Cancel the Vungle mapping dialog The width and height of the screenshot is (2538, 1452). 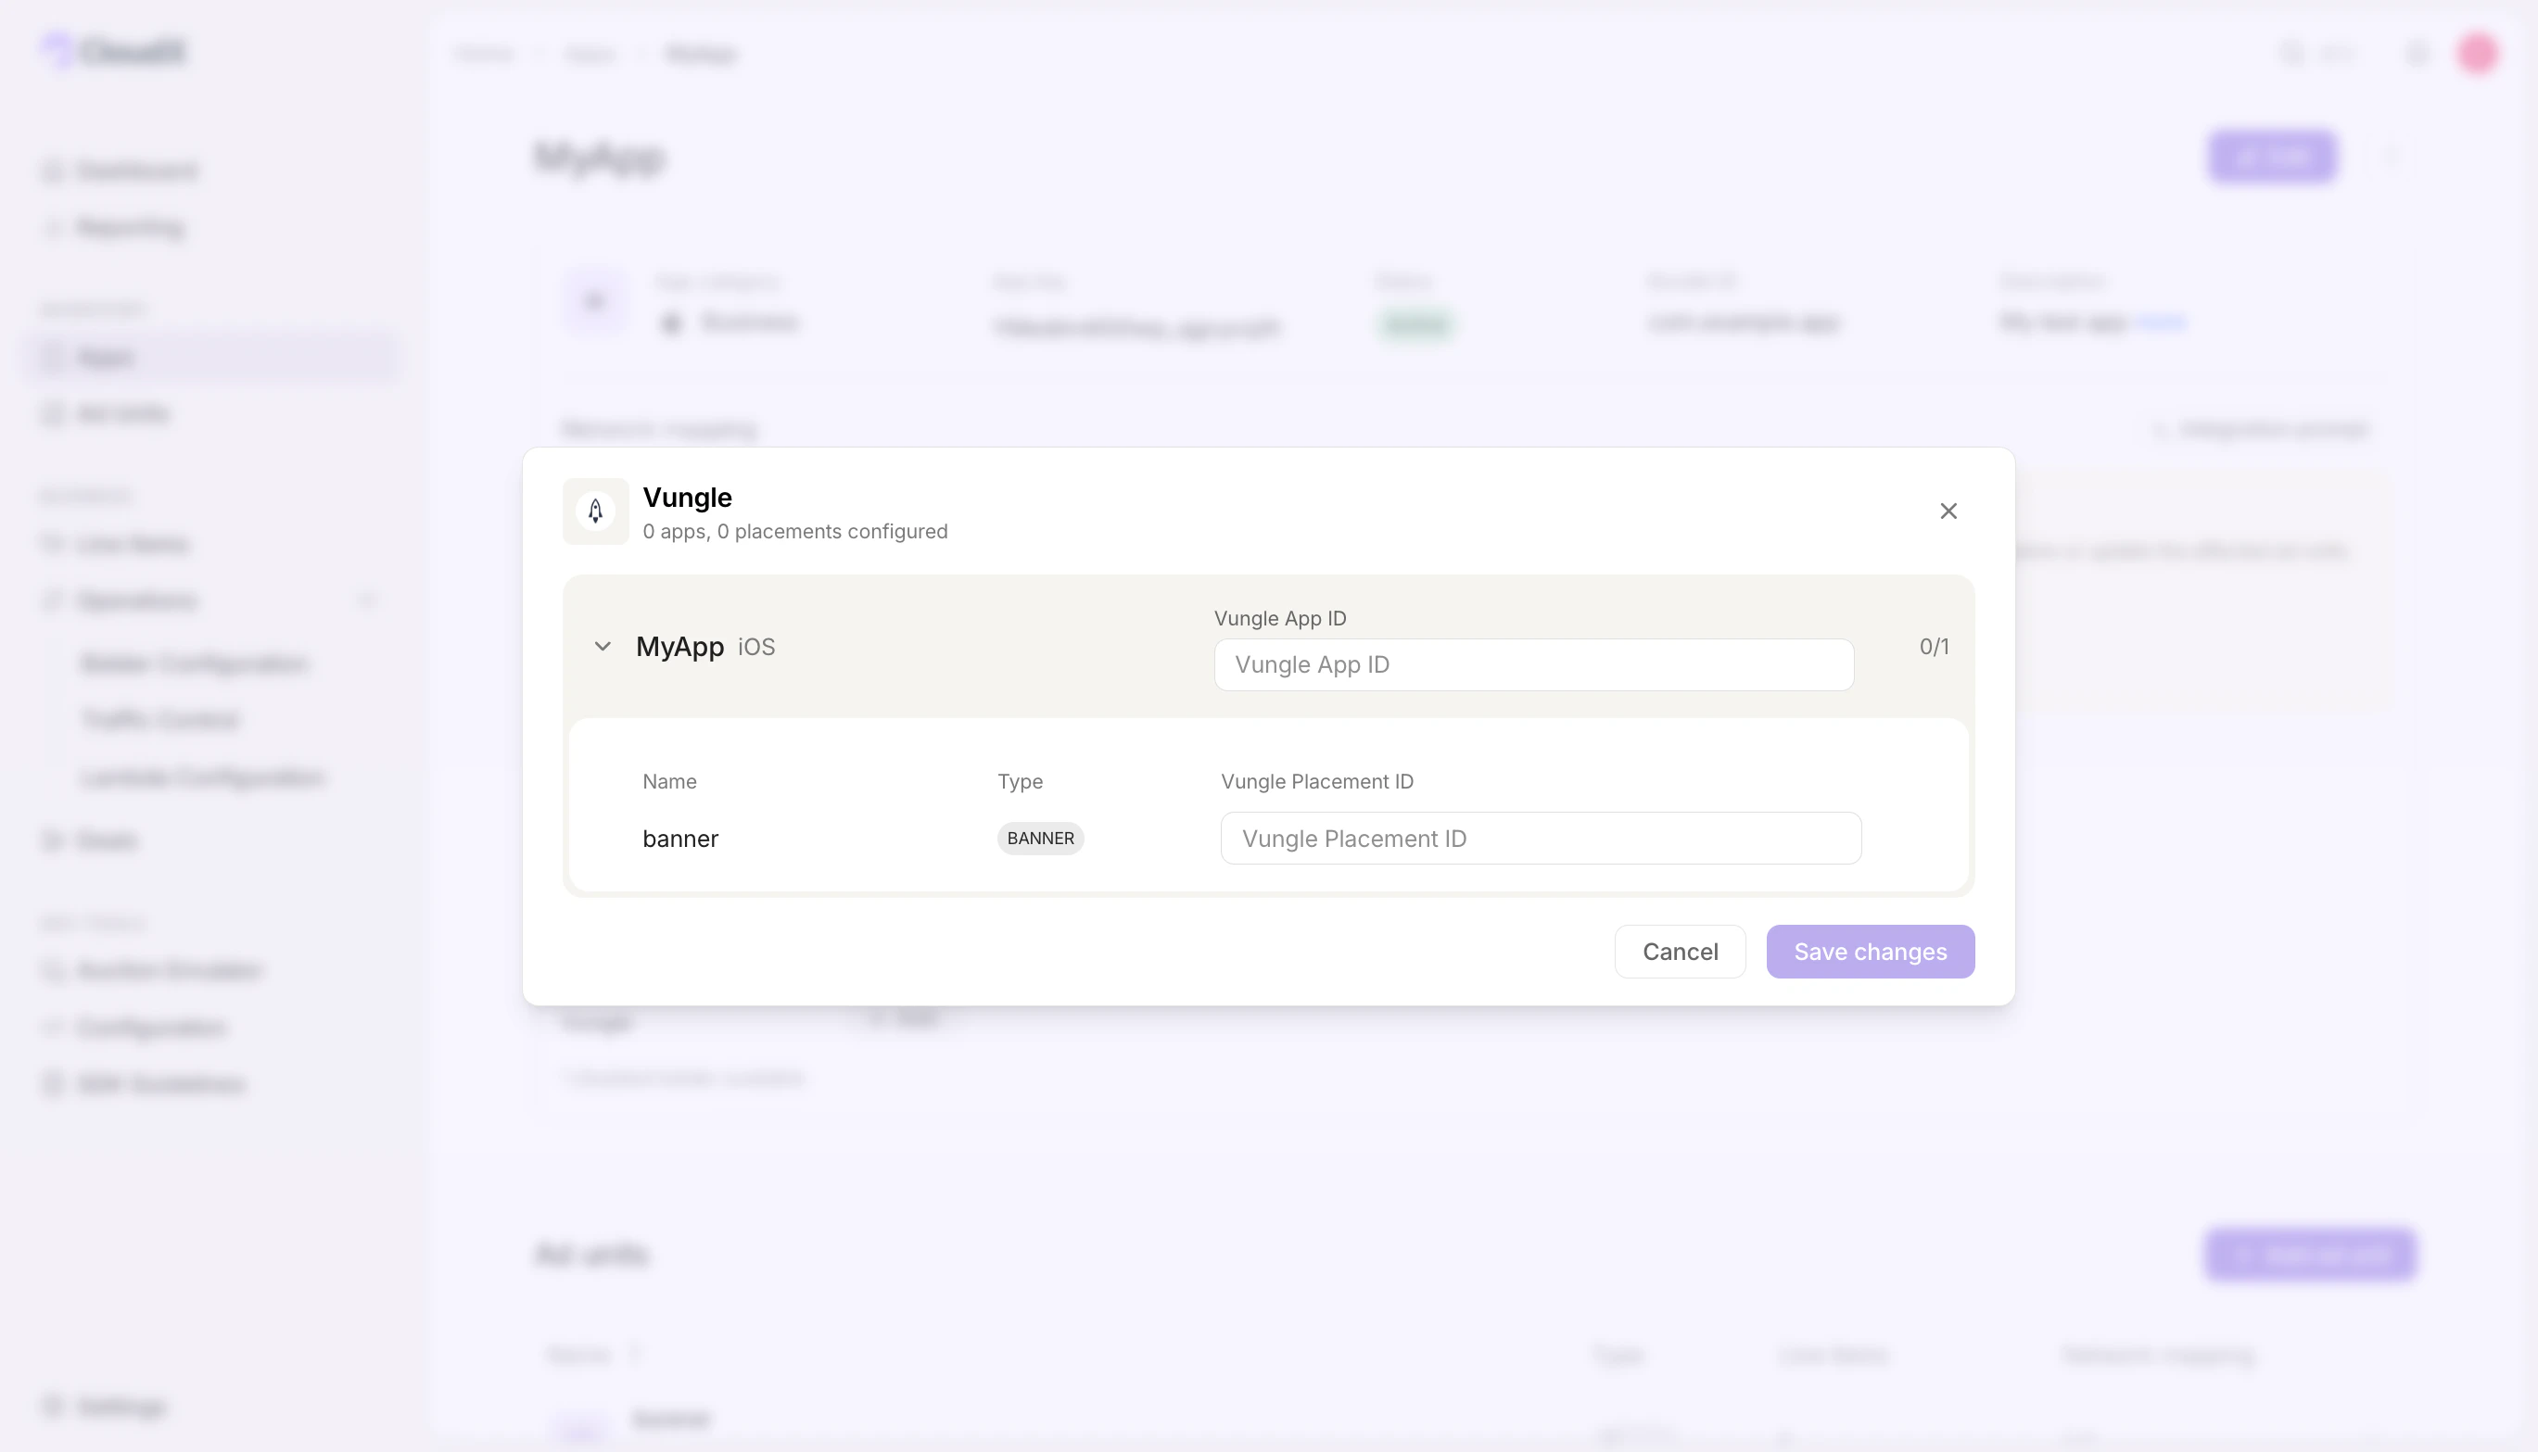tap(1679, 952)
